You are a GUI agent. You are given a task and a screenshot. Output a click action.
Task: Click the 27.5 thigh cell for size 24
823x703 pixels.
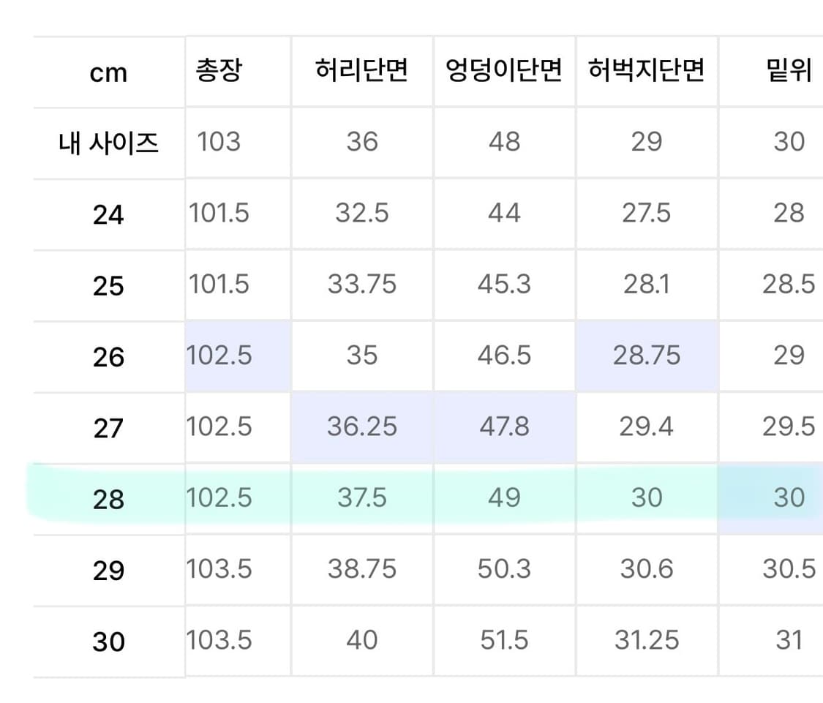click(x=647, y=214)
